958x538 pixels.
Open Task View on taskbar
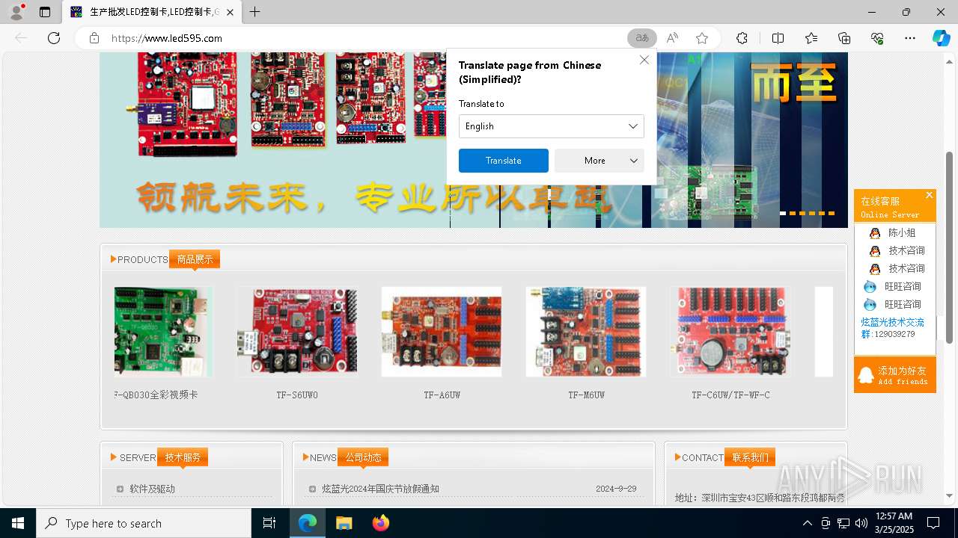click(269, 523)
